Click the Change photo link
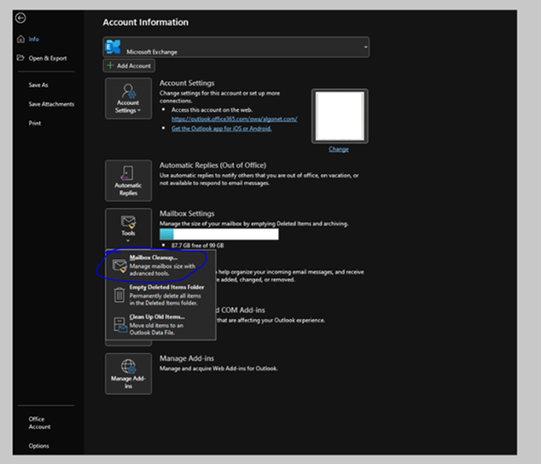The width and height of the screenshot is (541, 464). (x=338, y=149)
